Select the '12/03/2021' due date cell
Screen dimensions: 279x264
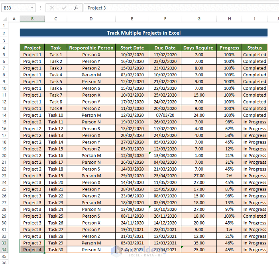tap(165, 243)
